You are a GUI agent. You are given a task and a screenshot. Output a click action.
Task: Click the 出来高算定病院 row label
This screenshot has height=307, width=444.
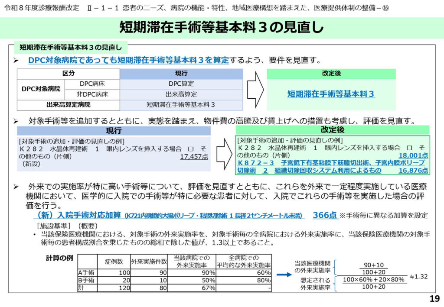(x=69, y=105)
